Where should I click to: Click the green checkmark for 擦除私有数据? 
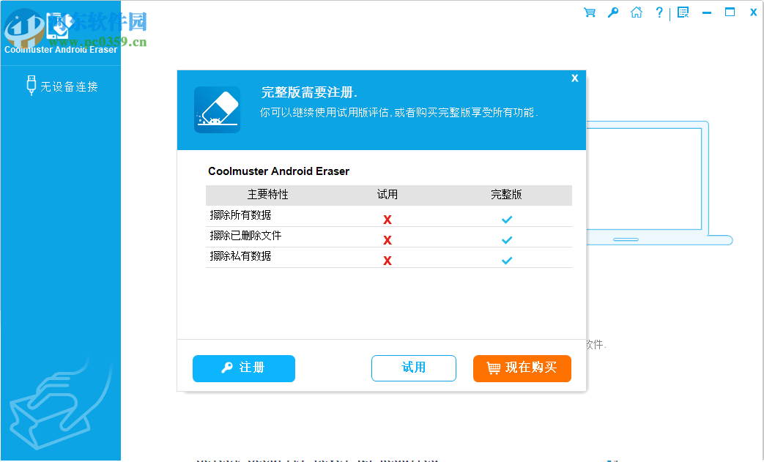pos(506,259)
